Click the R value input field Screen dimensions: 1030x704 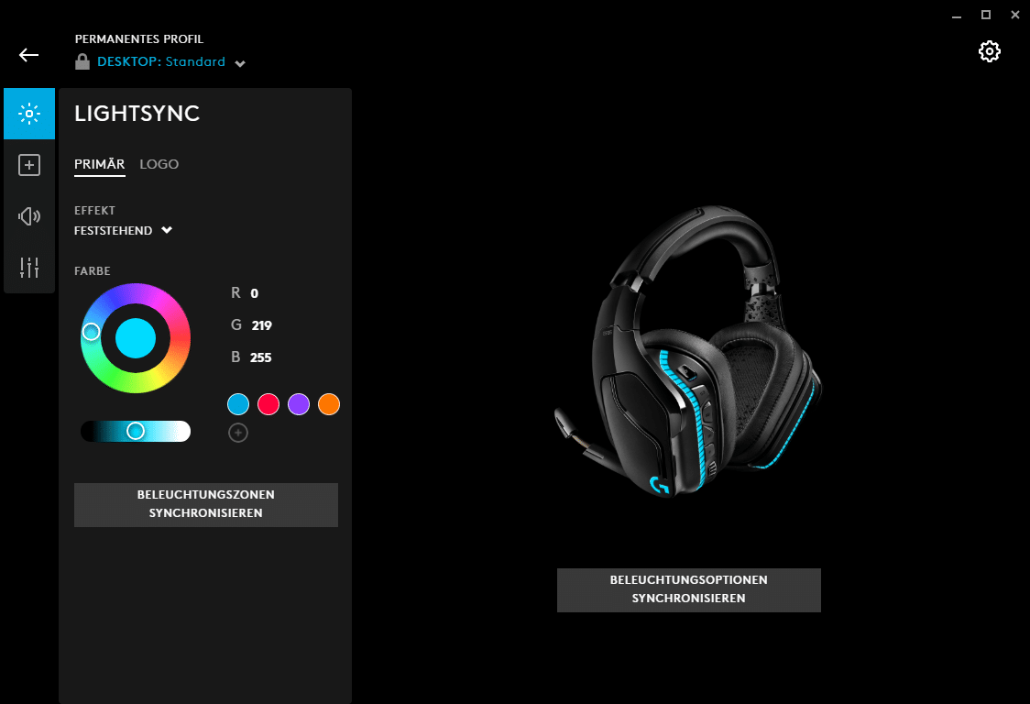[x=254, y=293]
